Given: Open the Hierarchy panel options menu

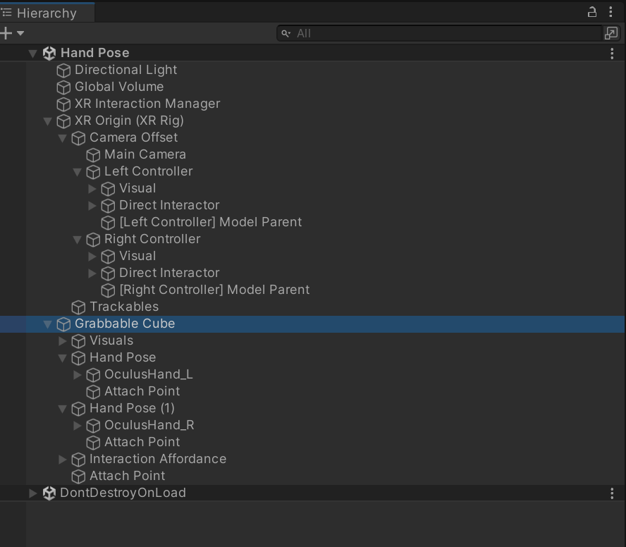Looking at the screenshot, I should coord(610,12).
